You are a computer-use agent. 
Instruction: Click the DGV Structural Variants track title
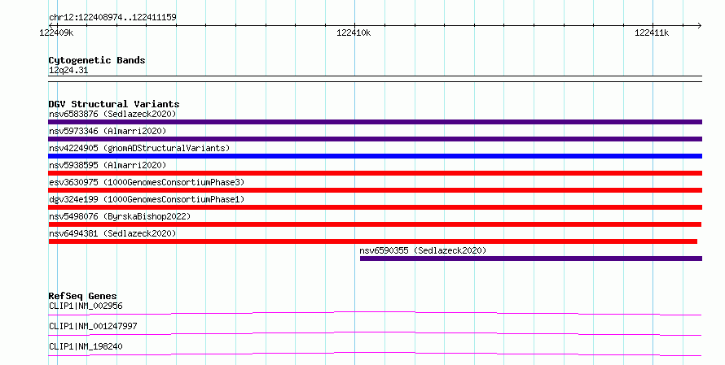click(x=114, y=104)
